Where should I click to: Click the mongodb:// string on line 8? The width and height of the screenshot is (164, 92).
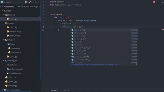(x=69, y=24)
